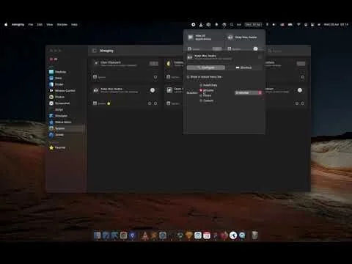Toggle sidebar icon beside Almighty title
This screenshot has width=352, height=264.
[x=94, y=51]
